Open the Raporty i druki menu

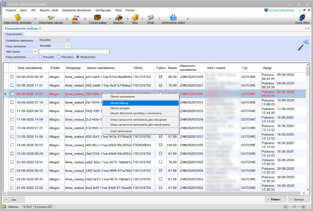[x=49, y=10]
